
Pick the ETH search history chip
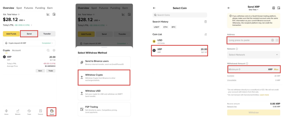(x=166, y=27)
